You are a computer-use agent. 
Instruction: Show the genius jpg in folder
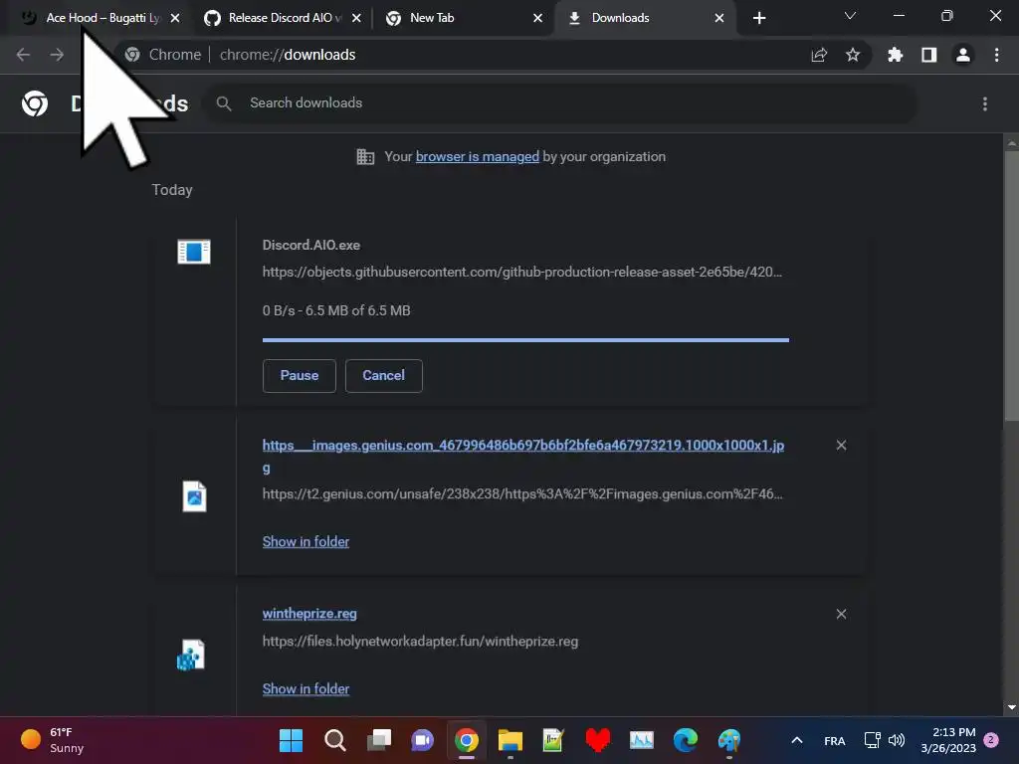coord(306,542)
